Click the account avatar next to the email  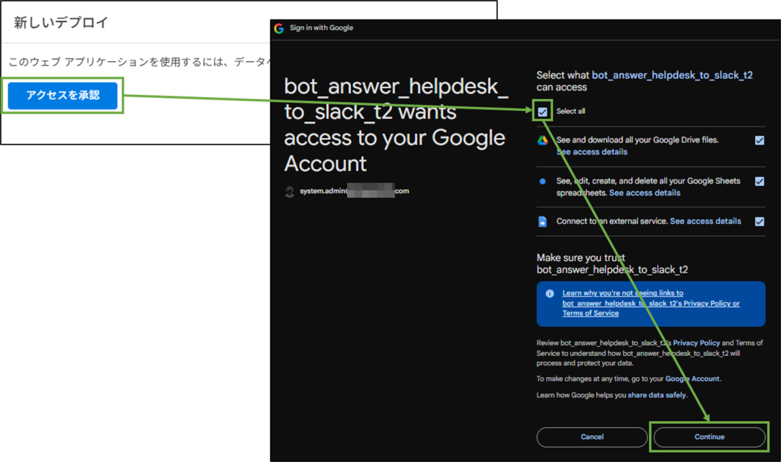pyautogui.click(x=290, y=192)
